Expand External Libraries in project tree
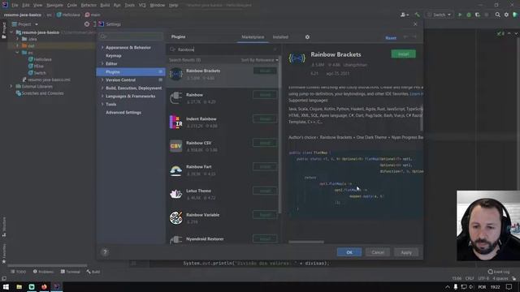The width and height of the screenshot is (520, 292). [x=11, y=87]
